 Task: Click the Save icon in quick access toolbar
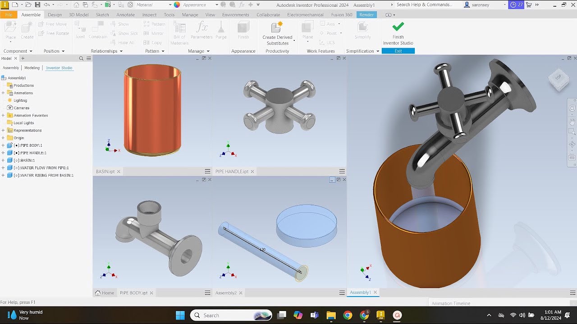(x=37, y=4)
